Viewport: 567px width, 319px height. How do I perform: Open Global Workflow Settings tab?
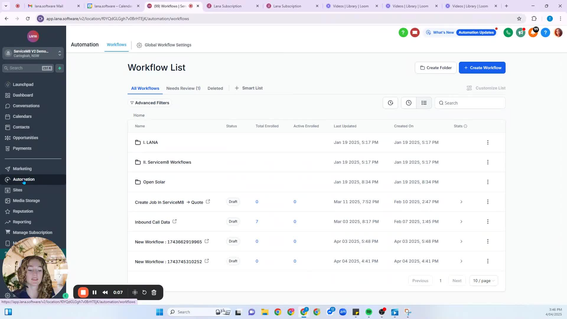point(164,45)
